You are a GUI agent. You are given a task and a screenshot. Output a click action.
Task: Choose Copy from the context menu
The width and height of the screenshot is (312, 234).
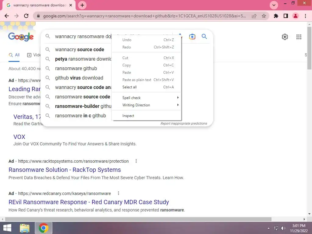[x=147, y=65]
